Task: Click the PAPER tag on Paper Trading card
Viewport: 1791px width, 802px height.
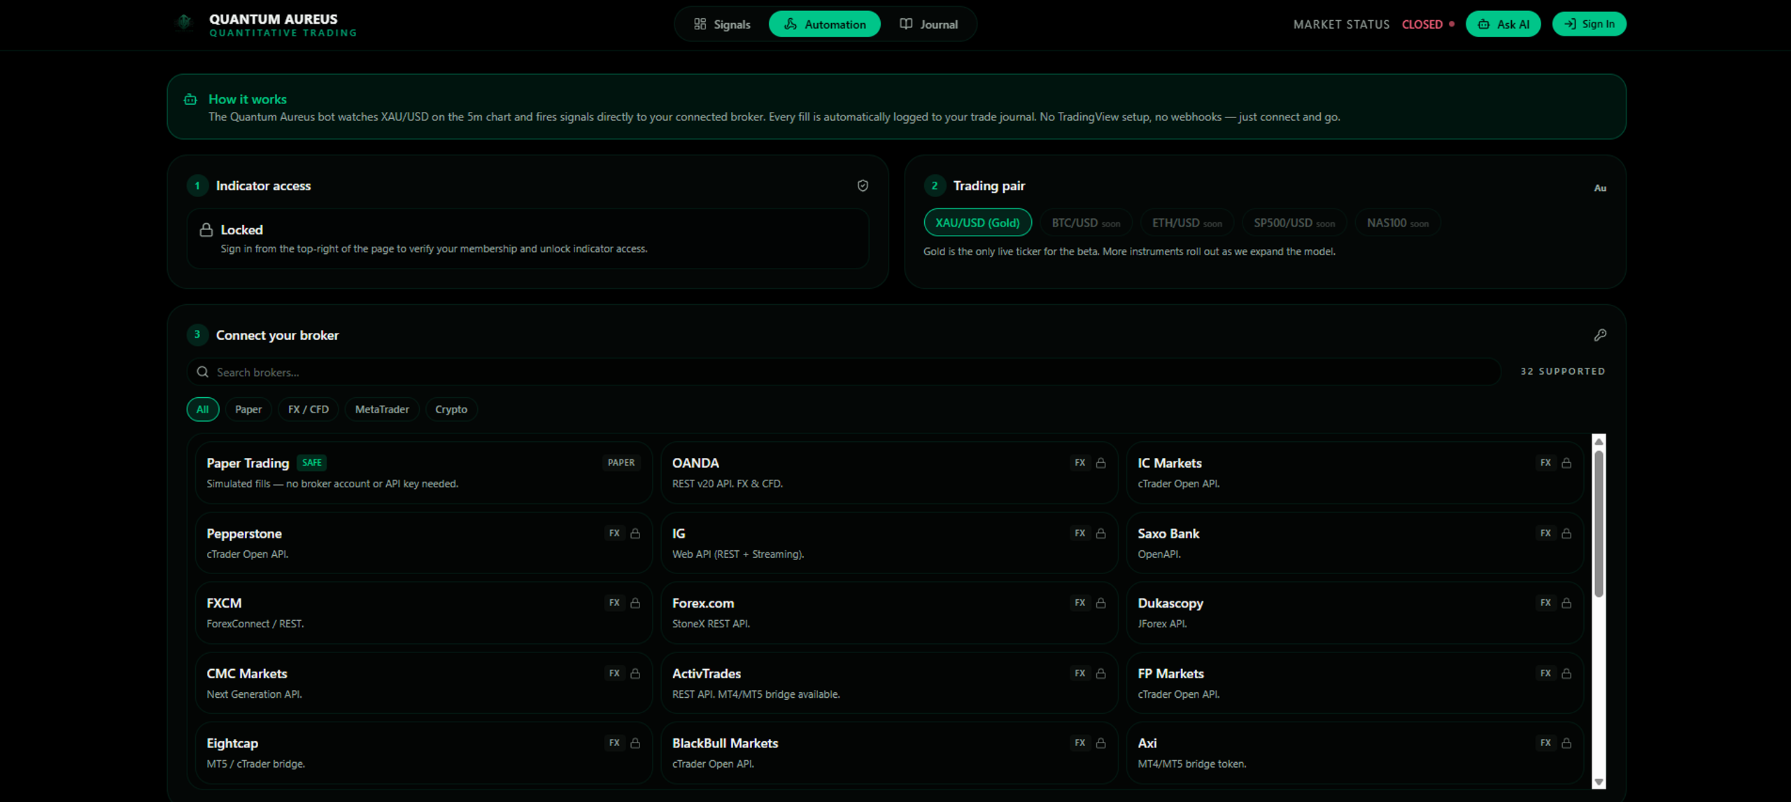Action: click(621, 463)
